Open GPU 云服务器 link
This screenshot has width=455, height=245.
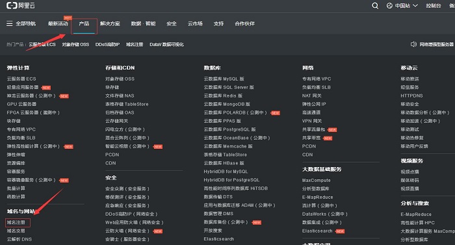[21, 104]
